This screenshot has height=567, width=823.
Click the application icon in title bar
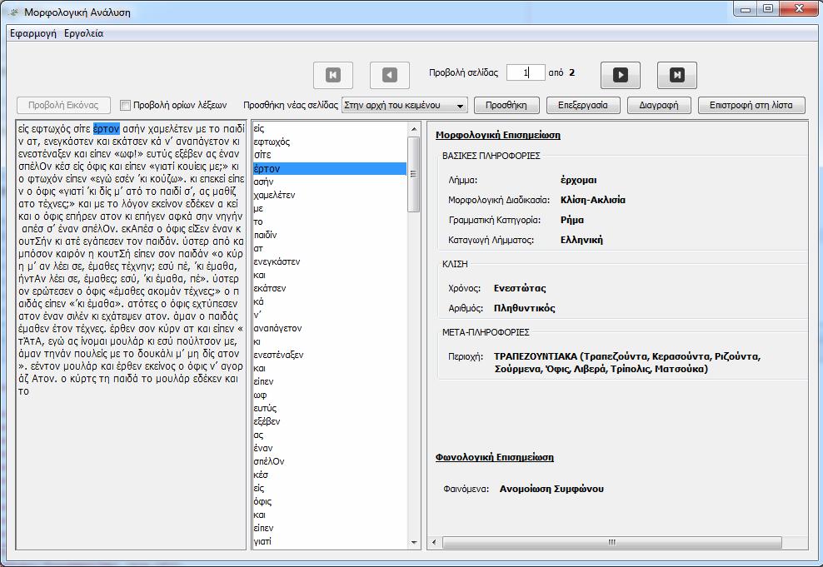pyautogui.click(x=14, y=12)
